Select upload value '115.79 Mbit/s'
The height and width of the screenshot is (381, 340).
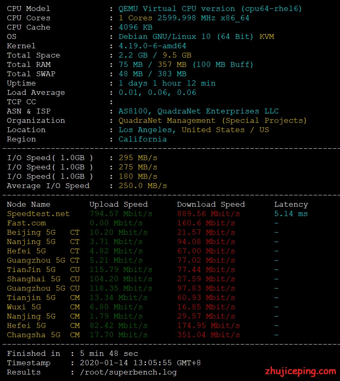tap(121, 270)
